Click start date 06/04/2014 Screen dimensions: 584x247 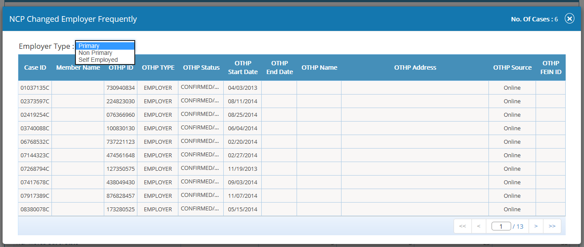click(242, 128)
